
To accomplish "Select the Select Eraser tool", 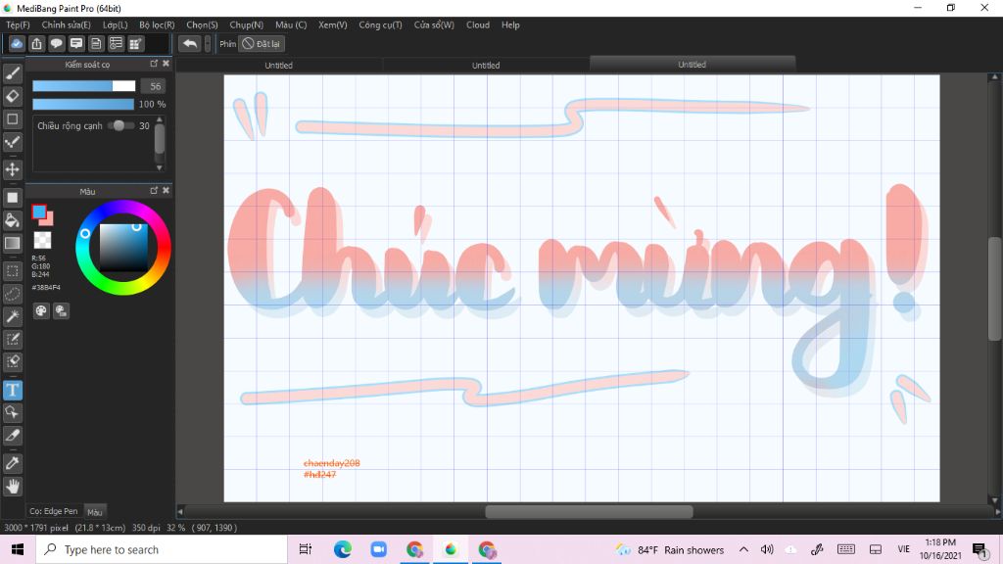I will [12, 362].
